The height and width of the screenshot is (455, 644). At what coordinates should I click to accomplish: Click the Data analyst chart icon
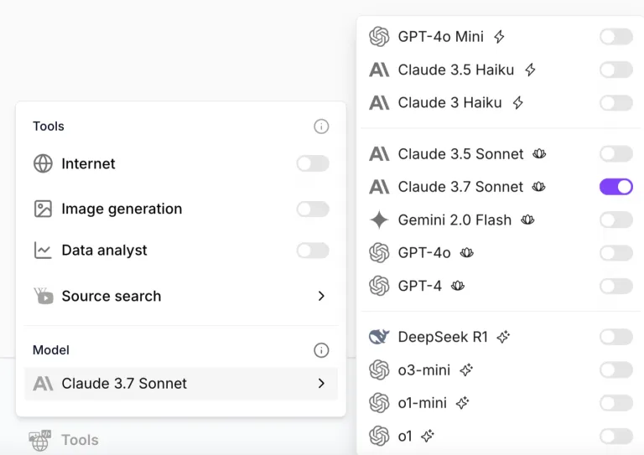[43, 251]
